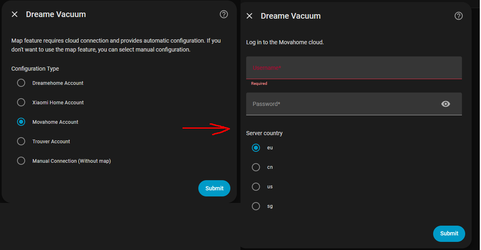Close the left Dreame Vacuum dialog
Screen dimensions: 481x250
(15, 15)
